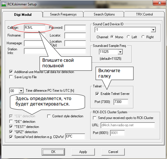Enable Contest style detection checkbox
This screenshot has height=159, width=167.
[49, 116]
